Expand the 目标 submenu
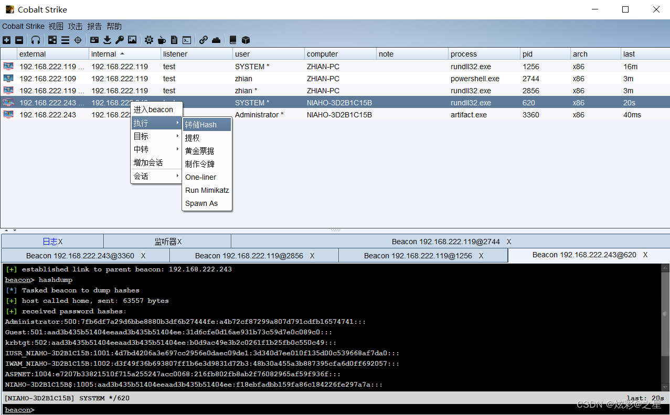 (x=156, y=136)
